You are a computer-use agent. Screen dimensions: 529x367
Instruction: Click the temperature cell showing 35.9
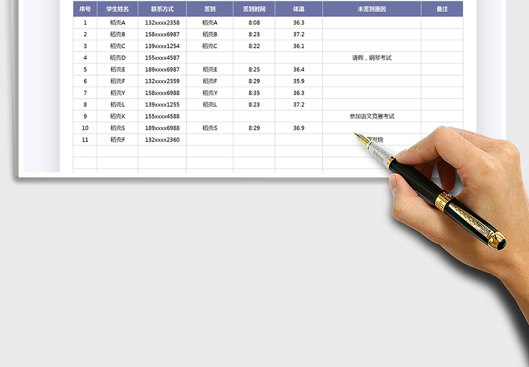tap(298, 81)
